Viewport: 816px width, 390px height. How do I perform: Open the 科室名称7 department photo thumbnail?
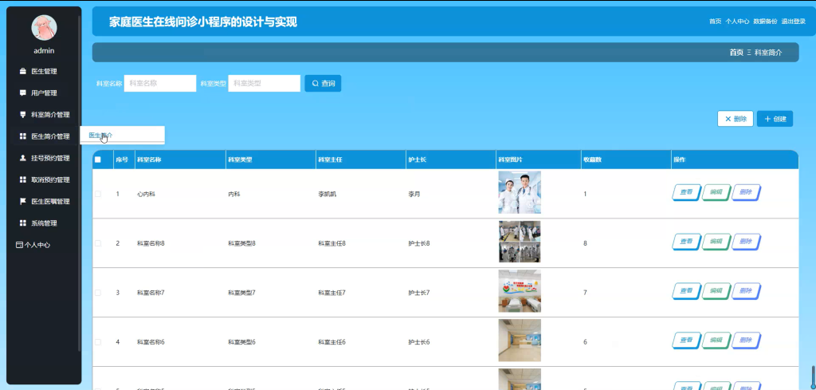click(x=520, y=291)
